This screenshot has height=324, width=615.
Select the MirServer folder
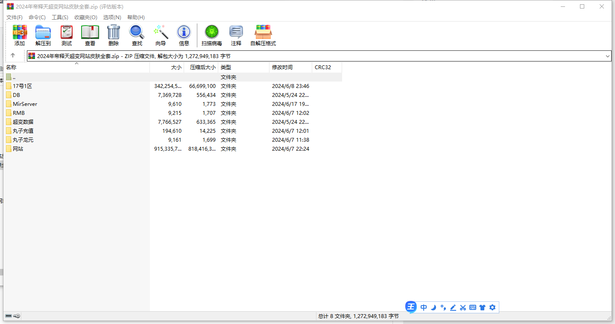coord(25,104)
